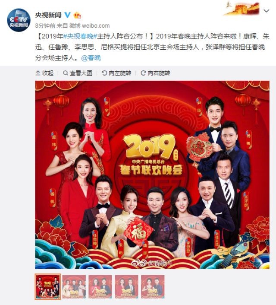Image resolution: width=276 pixels, height=305 pixels.
Task: Click the Great Wall card decoration image
Action: pyautogui.click(x=241, y=9)
